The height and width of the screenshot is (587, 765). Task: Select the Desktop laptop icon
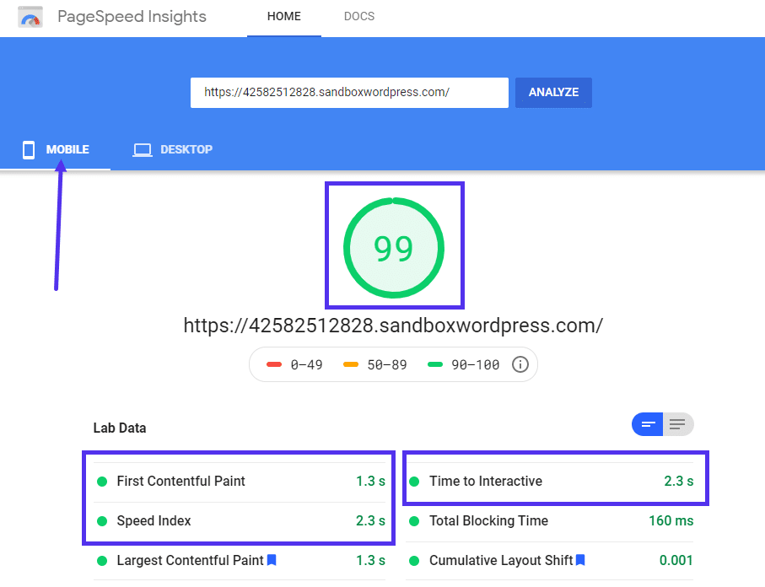pos(142,148)
